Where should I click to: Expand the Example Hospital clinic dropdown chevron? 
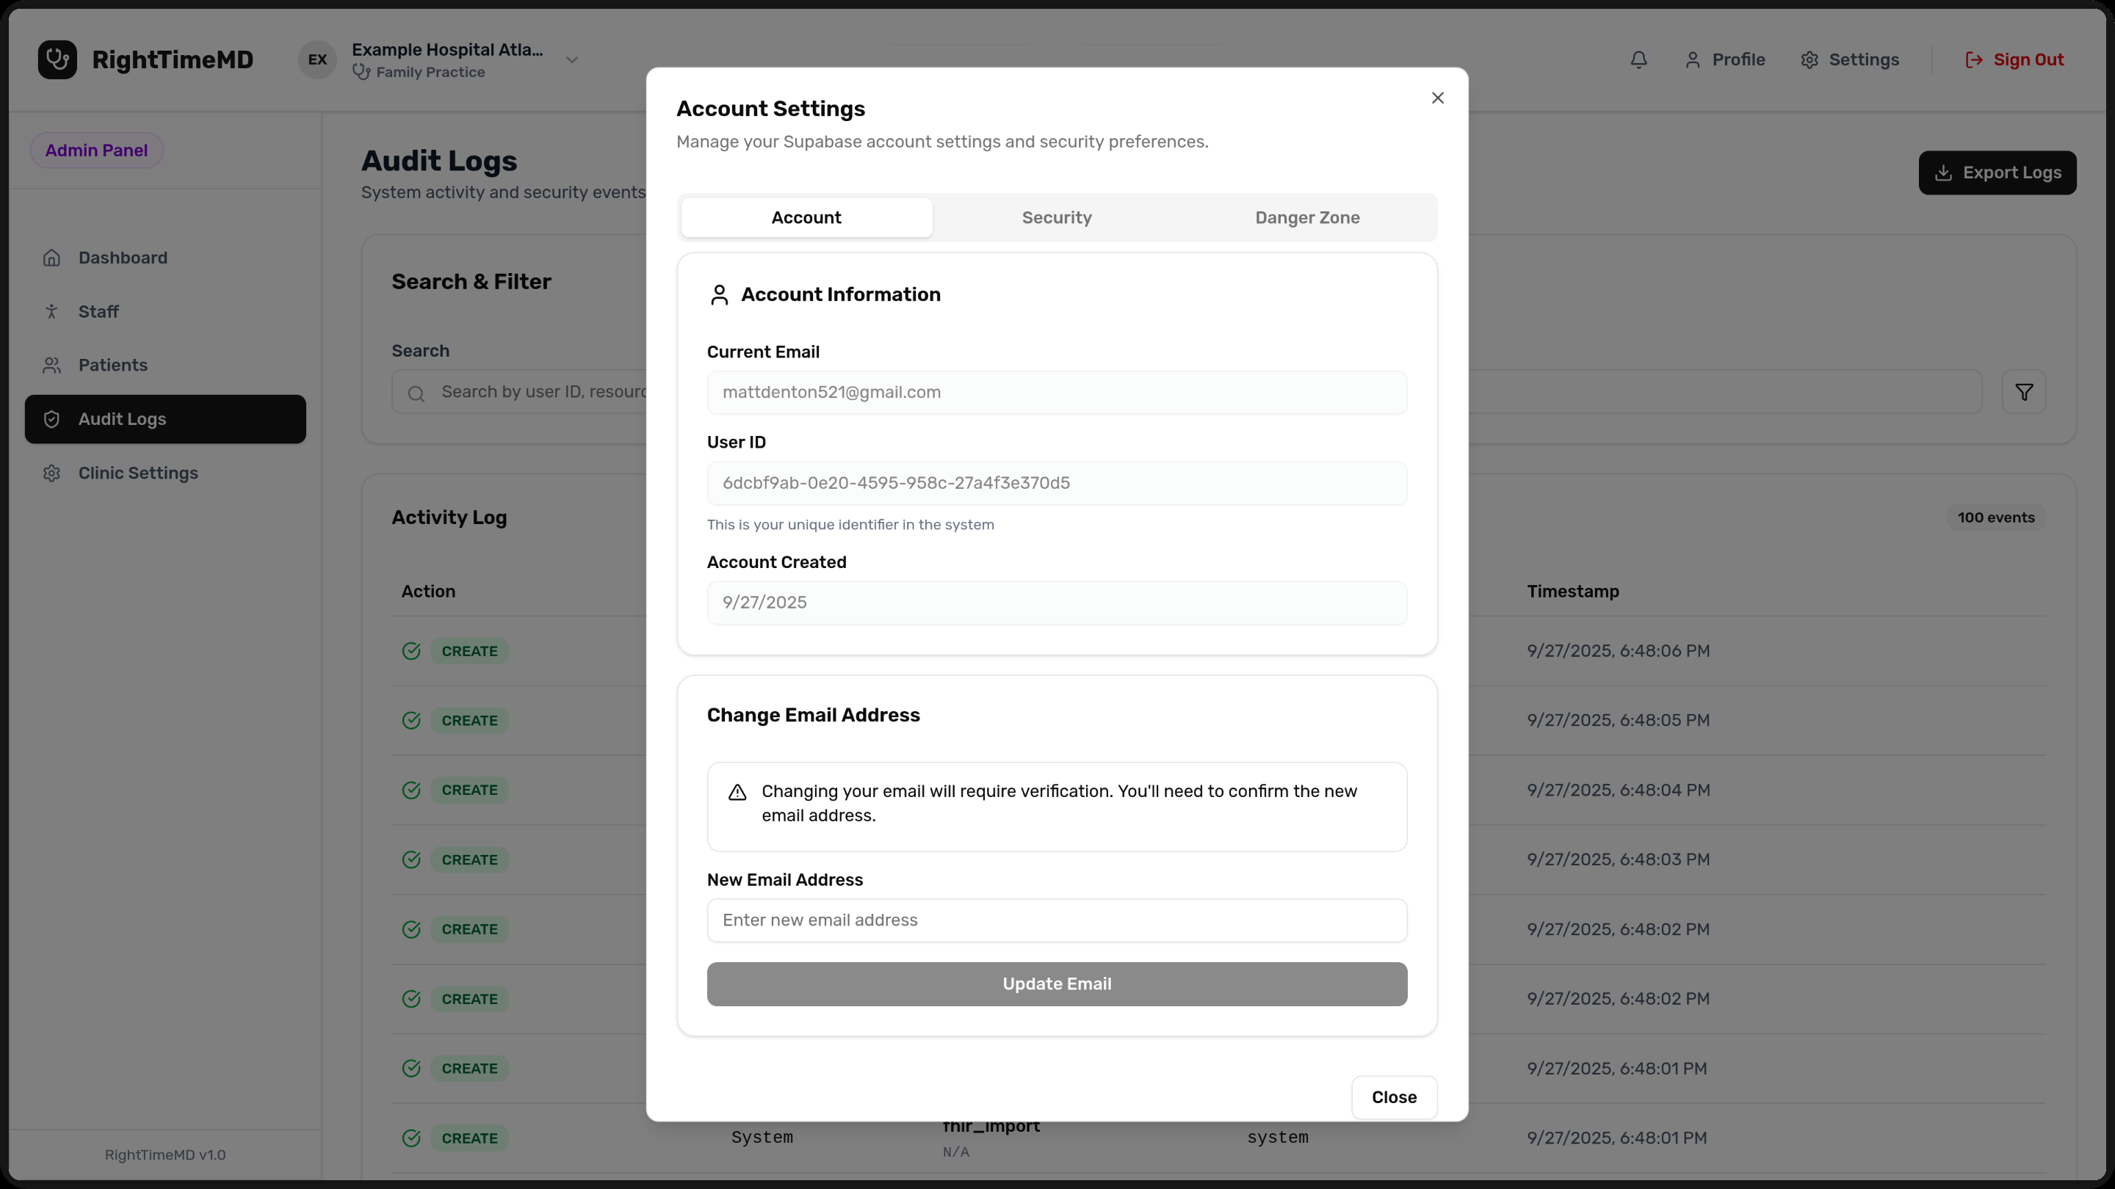tap(572, 60)
